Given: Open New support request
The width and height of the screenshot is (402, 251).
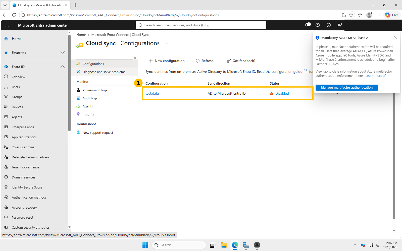Looking at the screenshot, I should tap(98, 133).
